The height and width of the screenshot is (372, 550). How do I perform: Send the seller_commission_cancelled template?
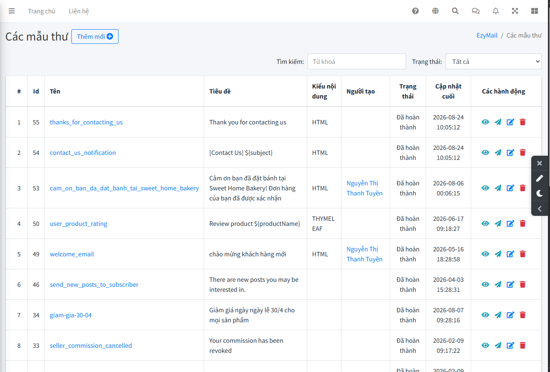(x=498, y=345)
